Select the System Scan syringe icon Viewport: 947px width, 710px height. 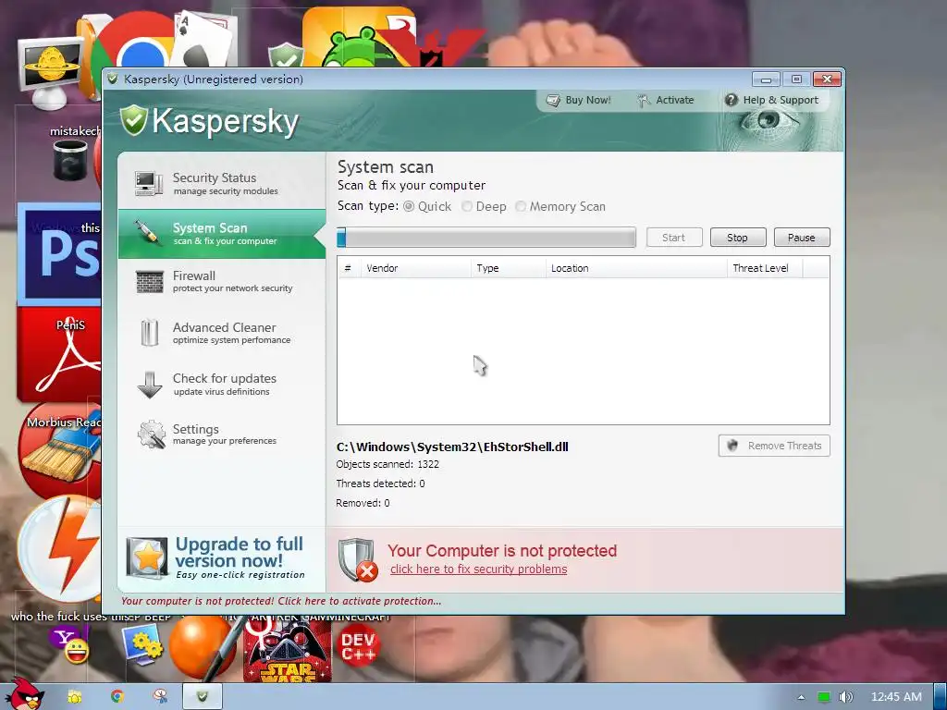(x=147, y=232)
